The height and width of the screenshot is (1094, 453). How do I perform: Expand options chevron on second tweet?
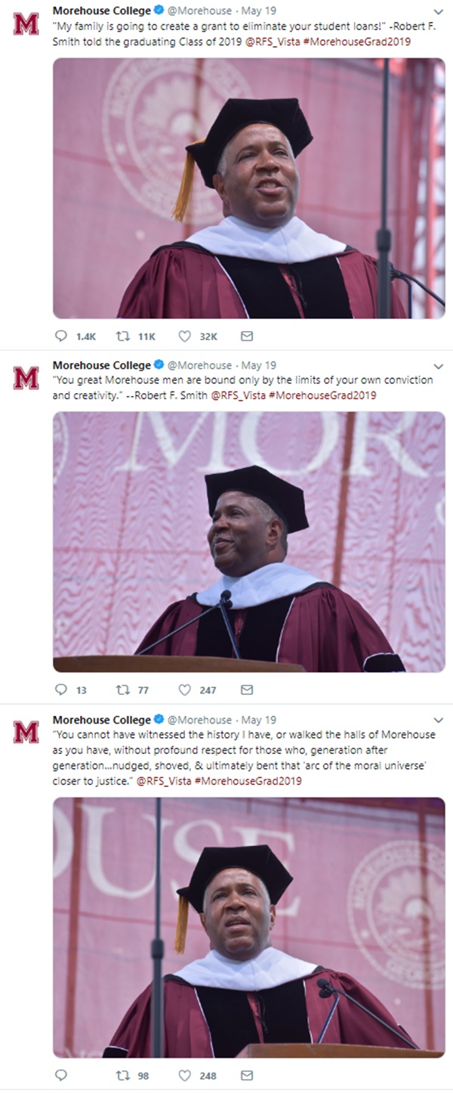439,366
